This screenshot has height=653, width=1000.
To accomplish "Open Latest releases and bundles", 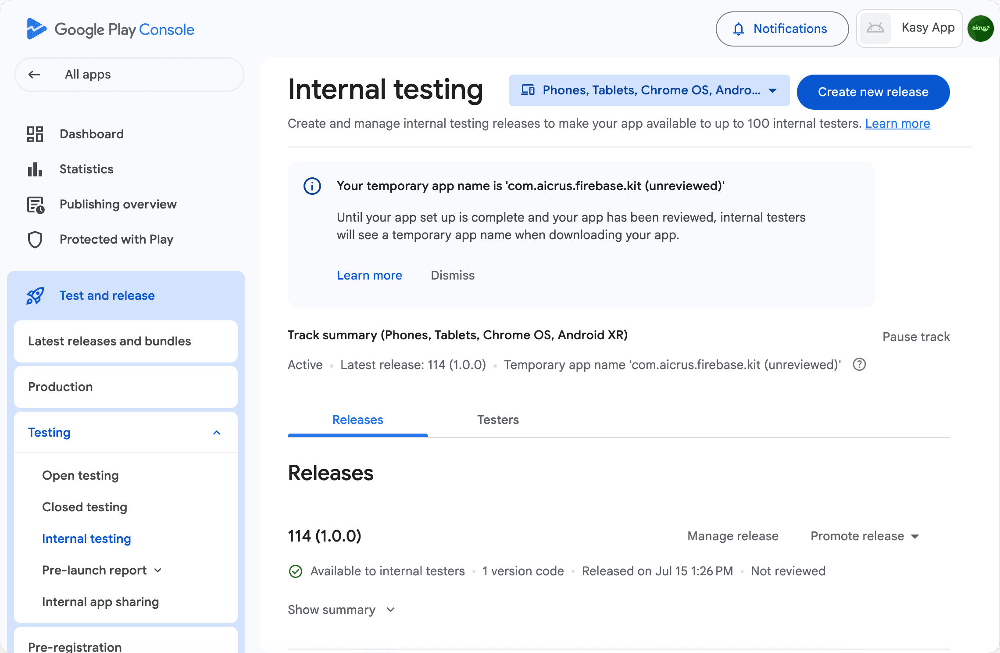I will click(126, 341).
